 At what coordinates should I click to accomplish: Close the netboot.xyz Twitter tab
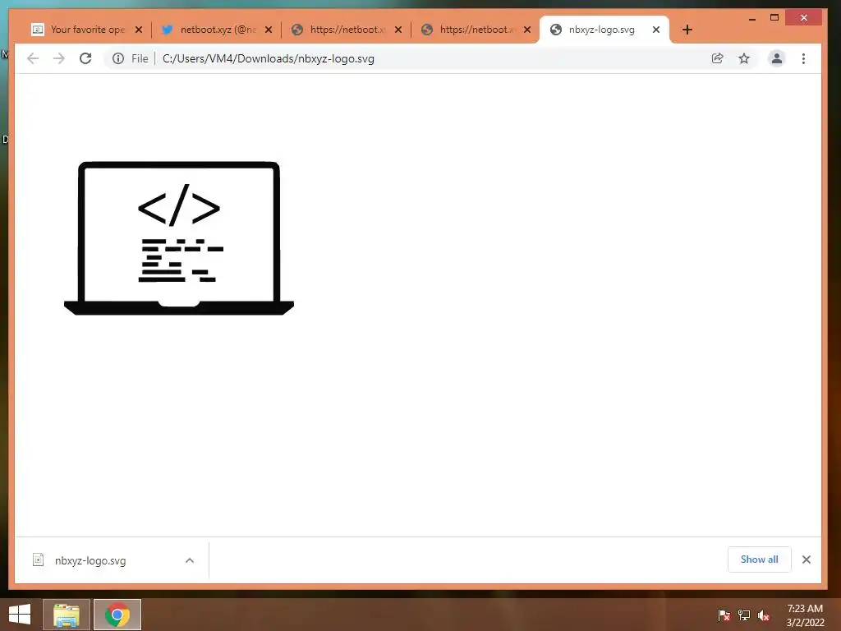269,30
